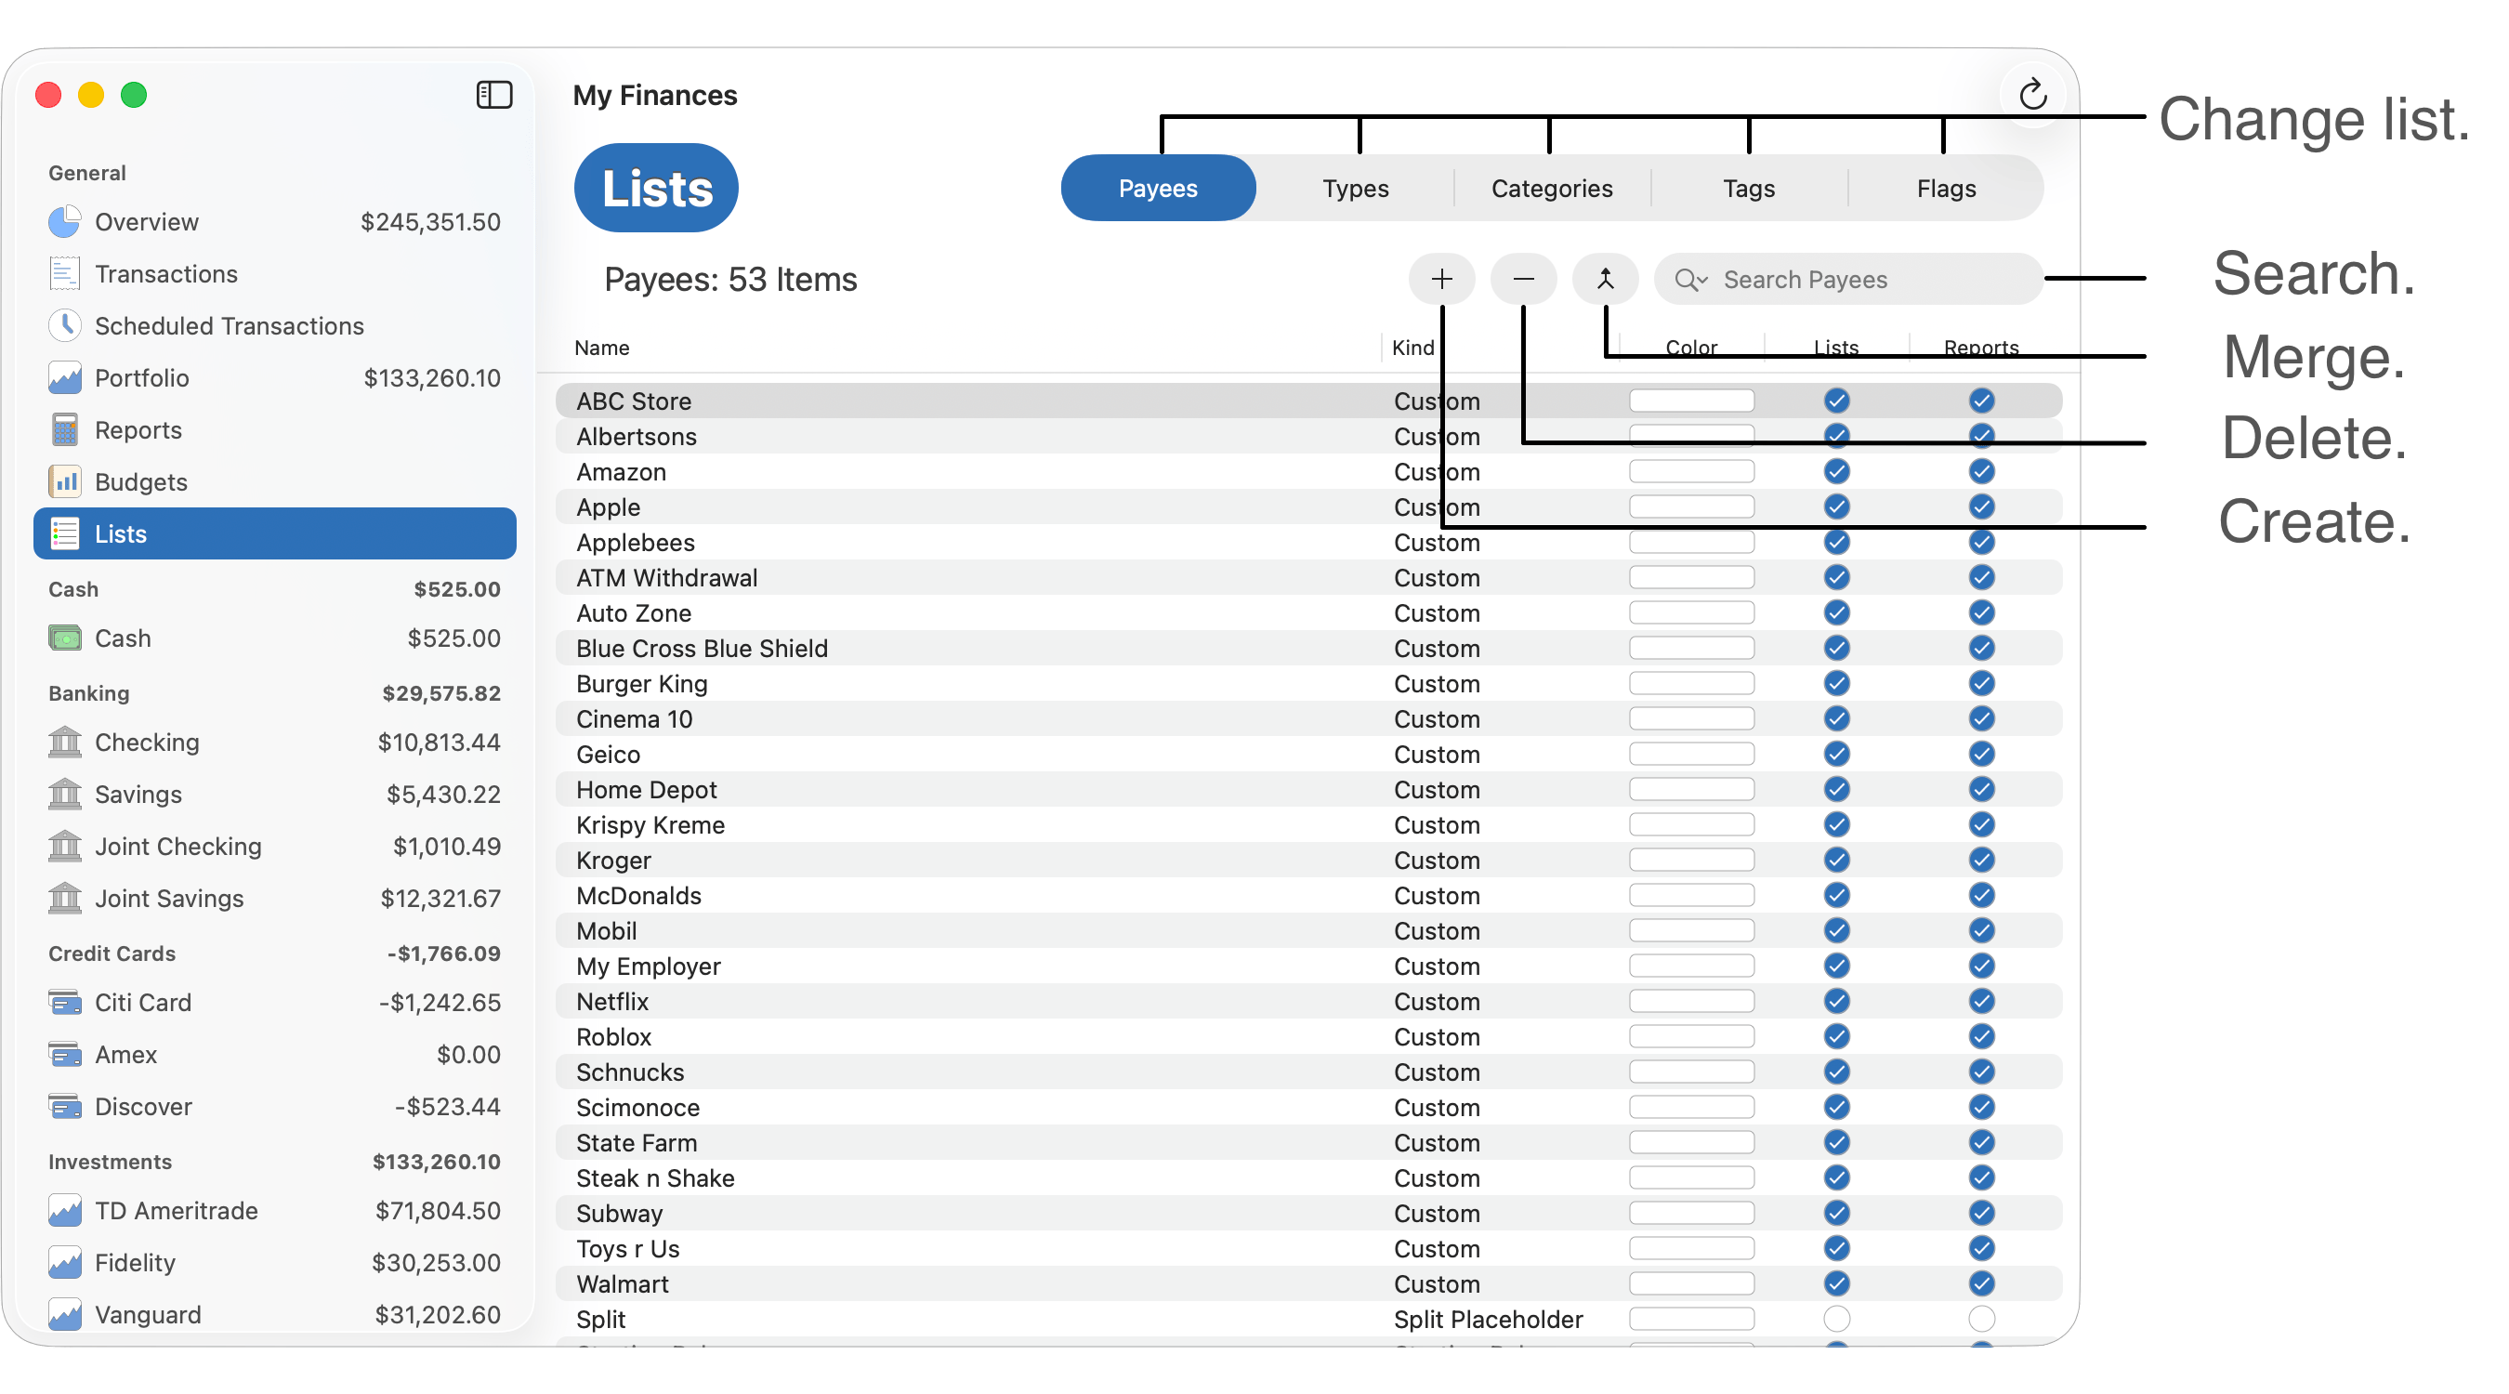Click the plus button to create payee
This screenshot has width=2509, height=1394.
1441,280
